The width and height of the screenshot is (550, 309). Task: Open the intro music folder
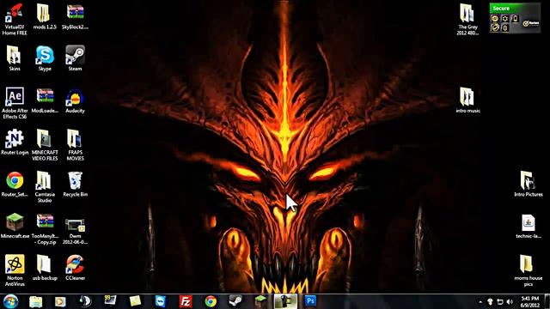pyautogui.click(x=467, y=100)
